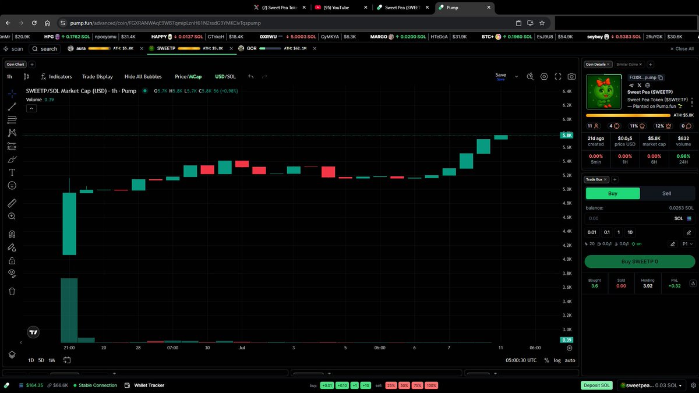Toggle percent scale on chart
The height and width of the screenshot is (393, 699).
point(546,360)
